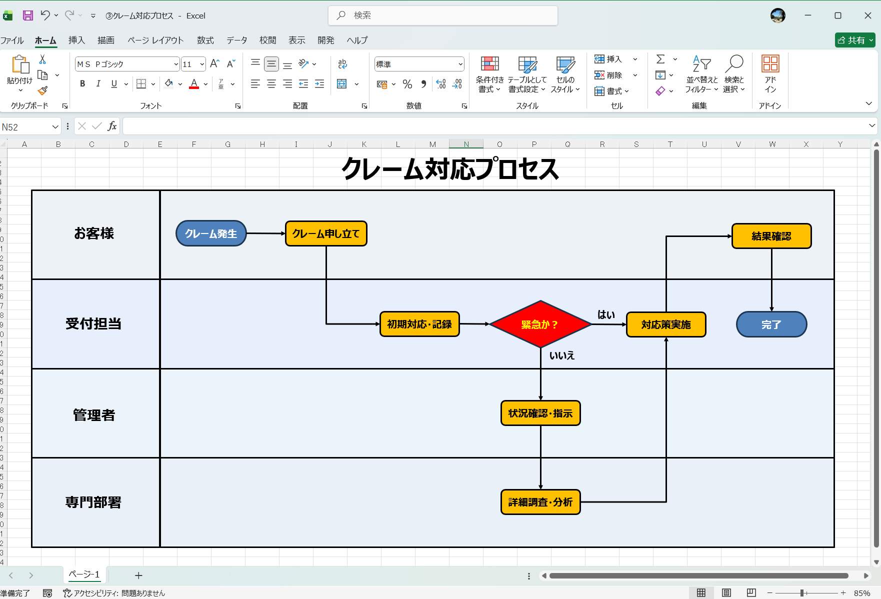
Task: Click inside the 検索 search box
Action: tap(442, 15)
